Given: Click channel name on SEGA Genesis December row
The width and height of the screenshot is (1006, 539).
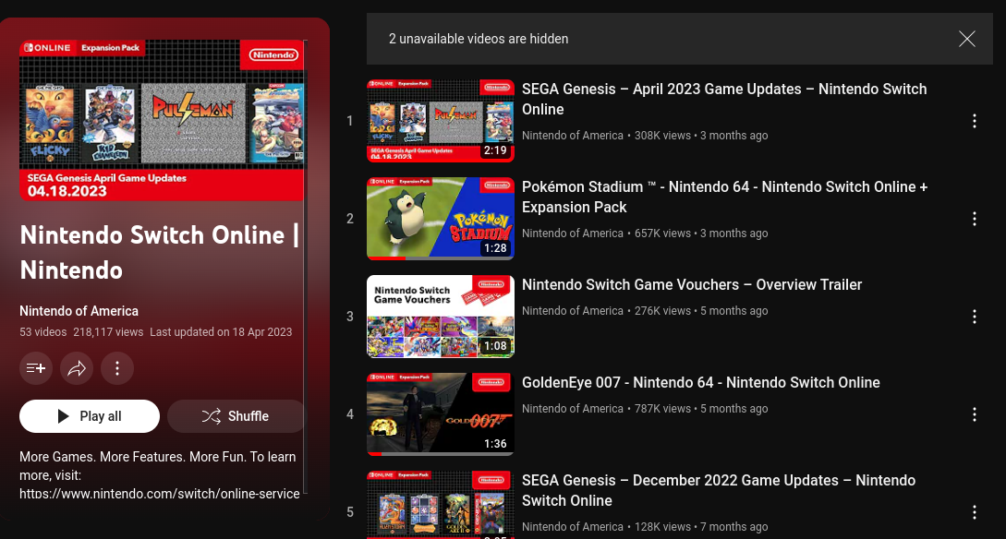Looking at the screenshot, I should 573,527.
